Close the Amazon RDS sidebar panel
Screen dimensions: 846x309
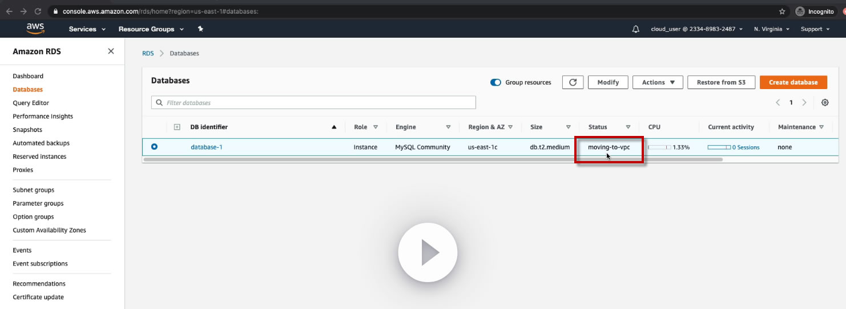(x=111, y=51)
